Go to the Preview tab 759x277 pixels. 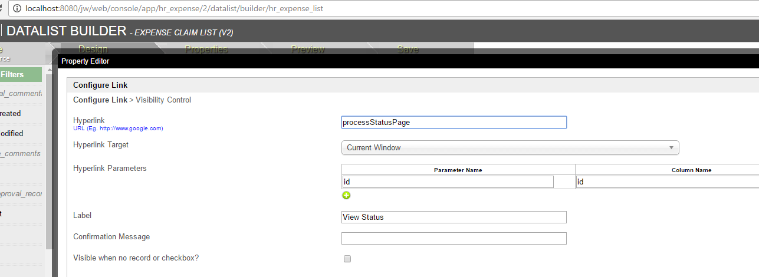308,50
